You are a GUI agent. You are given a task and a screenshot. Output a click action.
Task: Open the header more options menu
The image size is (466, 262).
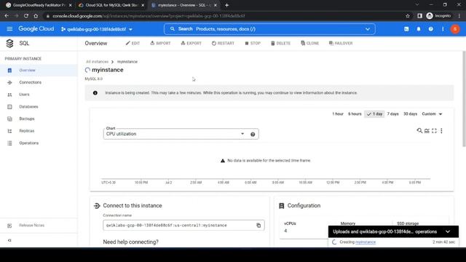(x=443, y=29)
